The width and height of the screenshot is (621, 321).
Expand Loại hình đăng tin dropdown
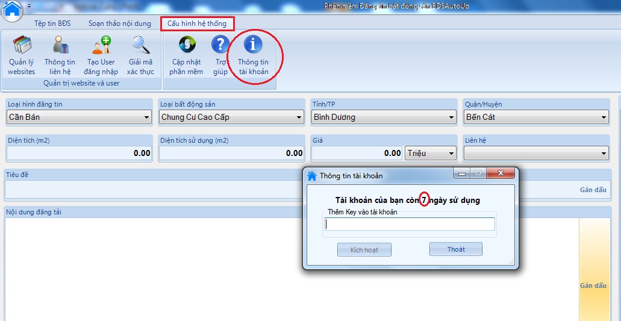(x=146, y=117)
